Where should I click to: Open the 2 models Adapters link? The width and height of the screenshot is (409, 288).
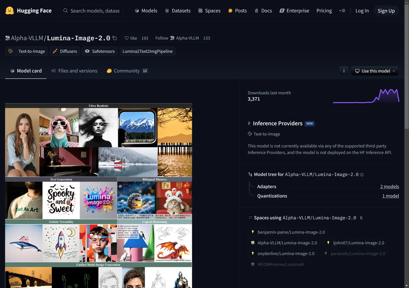coord(390,186)
